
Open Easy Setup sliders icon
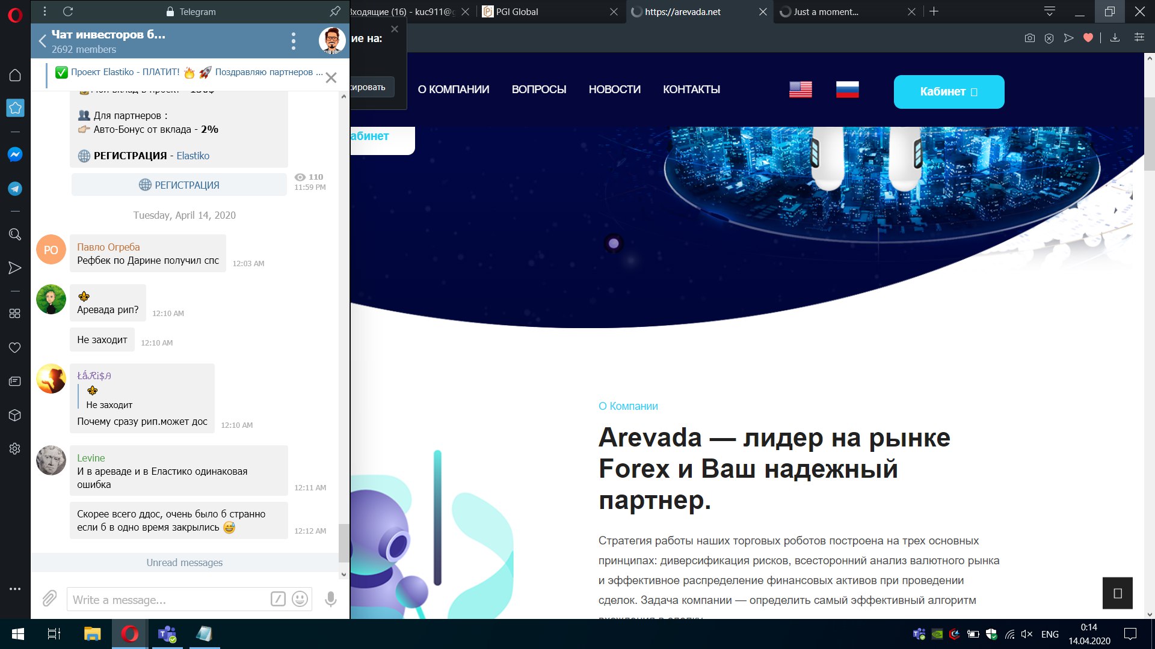click(1139, 38)
